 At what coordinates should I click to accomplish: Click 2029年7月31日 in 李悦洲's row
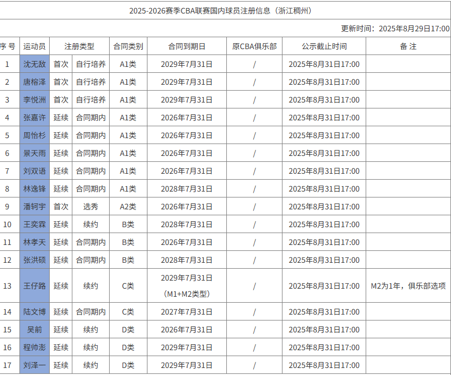[187, 100]
